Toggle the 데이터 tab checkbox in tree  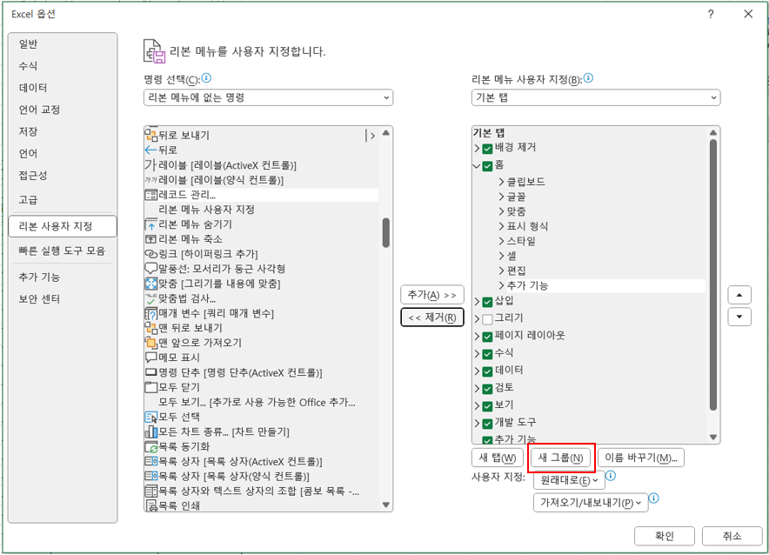(x=487, y=371)
